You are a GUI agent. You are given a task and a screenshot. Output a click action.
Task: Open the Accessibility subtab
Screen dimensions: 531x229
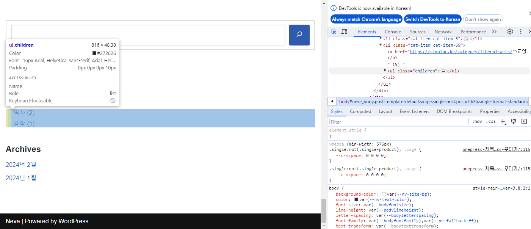tap(520, 111)
